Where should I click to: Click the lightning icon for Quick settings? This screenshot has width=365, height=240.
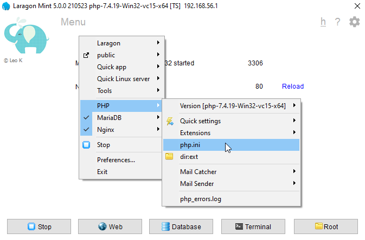[x=169, y=121]
